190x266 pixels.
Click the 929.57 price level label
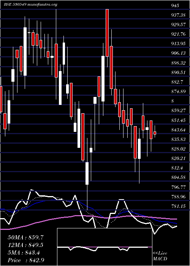pos(178,25)
